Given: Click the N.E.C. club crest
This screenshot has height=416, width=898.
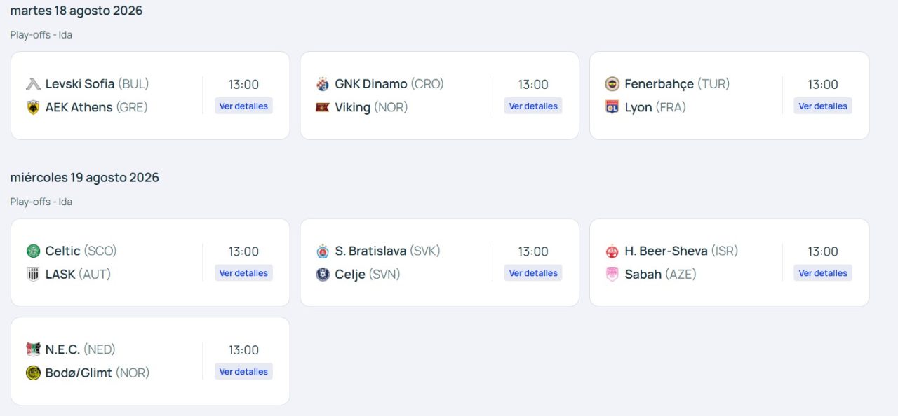Looking at the screenshot, I should click(33, 349).
